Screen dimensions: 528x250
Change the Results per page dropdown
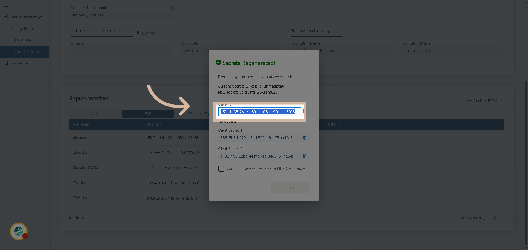497,218
